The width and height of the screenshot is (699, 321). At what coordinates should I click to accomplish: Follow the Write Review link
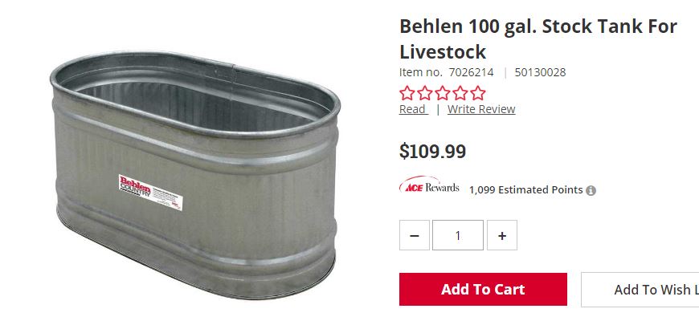[481, 109]
